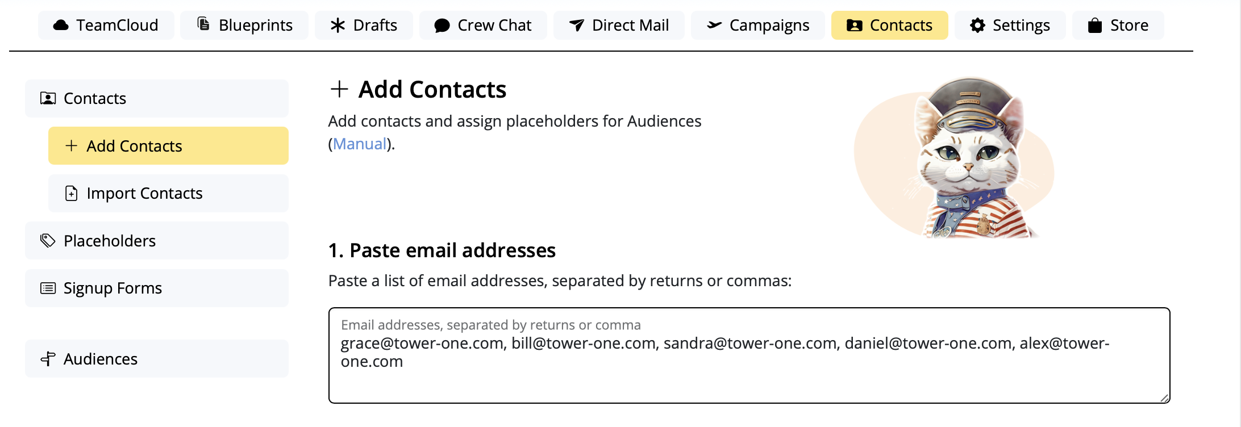Click the Store shopping bag icon
Screen dimensions: 1241x427
coord(1095,26)
